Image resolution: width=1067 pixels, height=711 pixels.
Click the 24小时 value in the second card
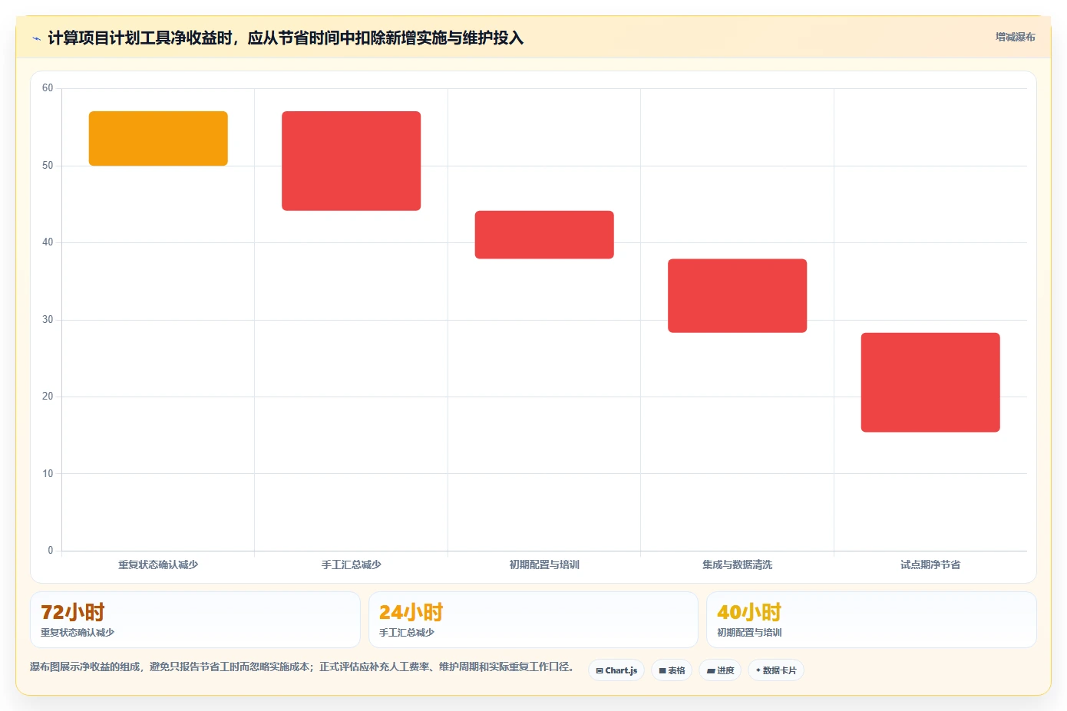[411, 612]
